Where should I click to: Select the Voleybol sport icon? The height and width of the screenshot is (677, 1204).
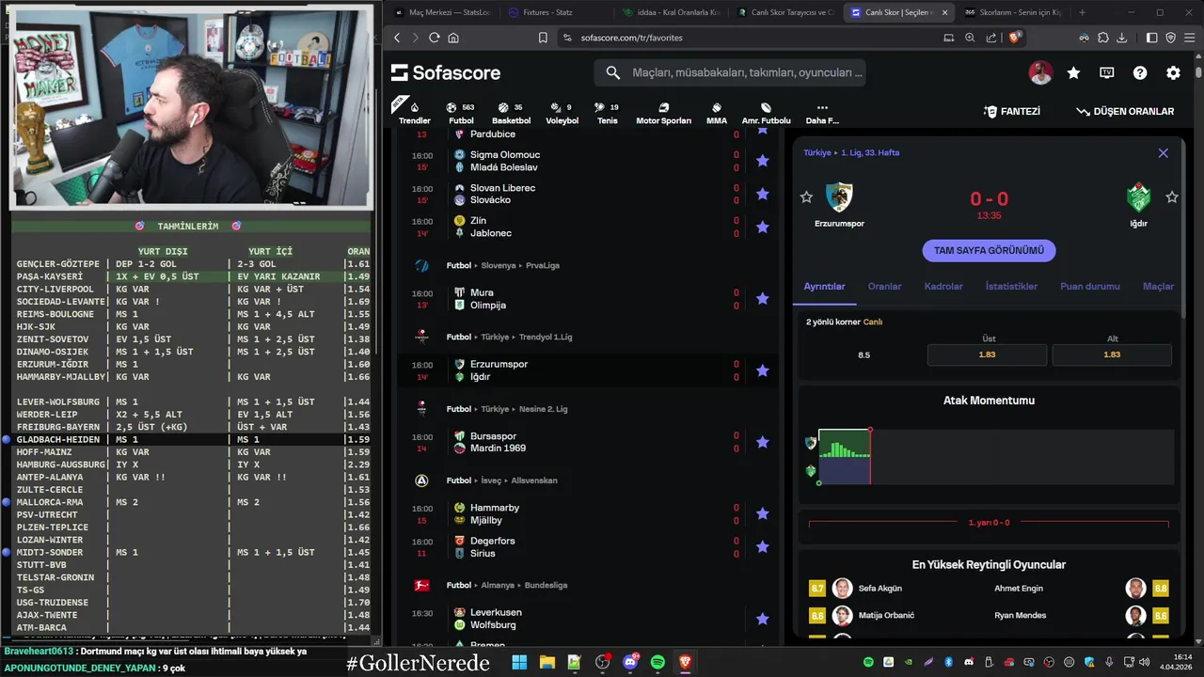(562, 113)
